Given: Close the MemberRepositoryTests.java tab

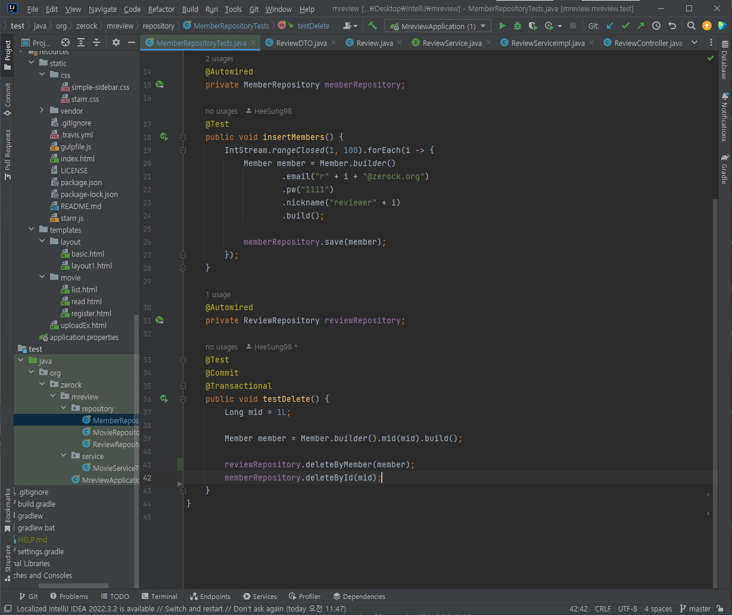Looking at the screenshot, I should tap(253, 43).
